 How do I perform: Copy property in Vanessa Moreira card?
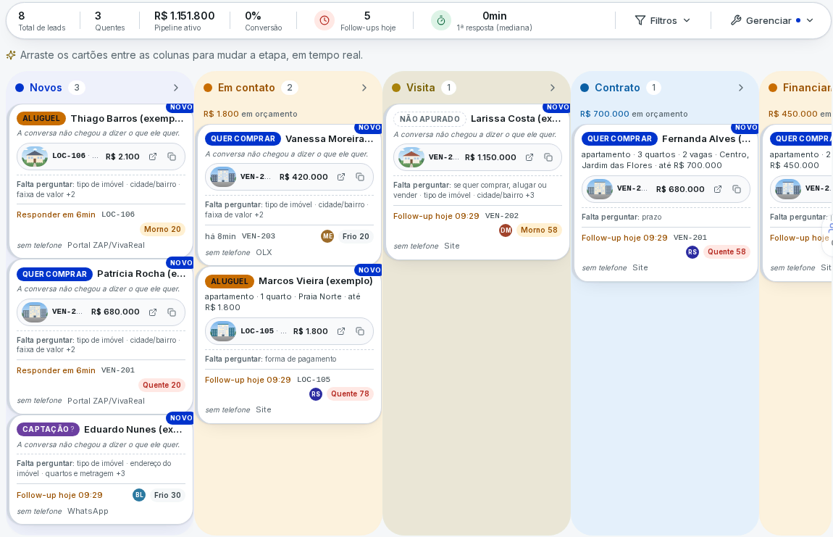click(360, 177)
